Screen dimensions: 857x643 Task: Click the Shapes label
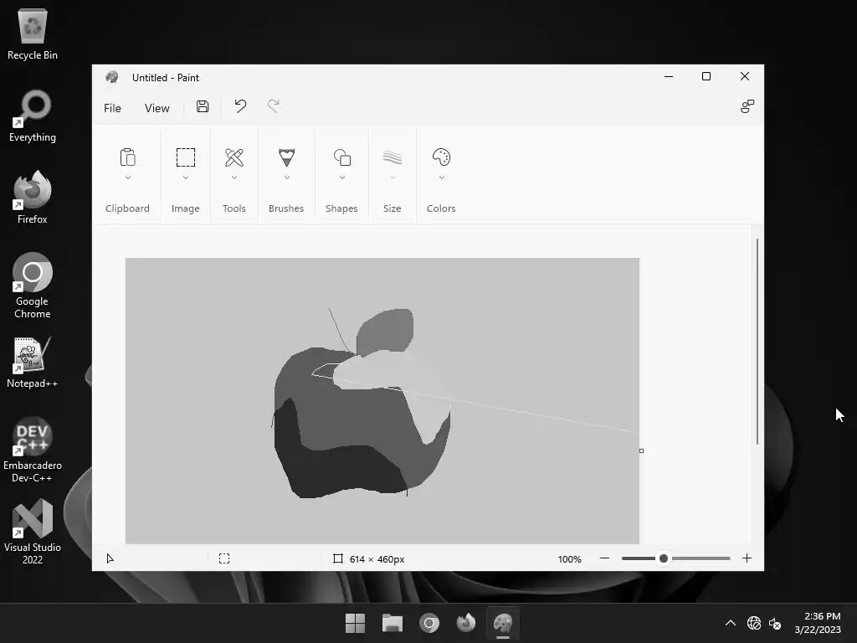[341, 208]
